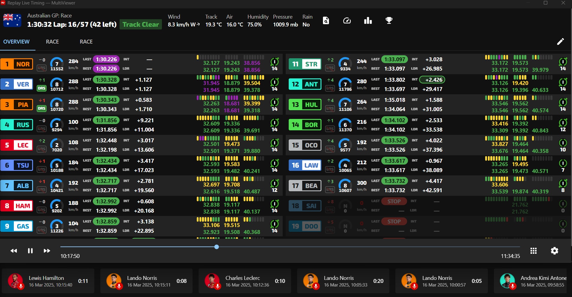This screenshot has height=297, width=572.
Task: Click Piastri's purple sector two 18.681
Action: 232,104
